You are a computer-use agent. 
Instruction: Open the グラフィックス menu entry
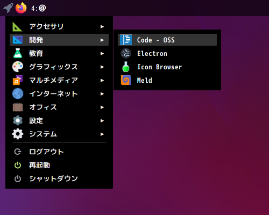[x=59, y=67]
